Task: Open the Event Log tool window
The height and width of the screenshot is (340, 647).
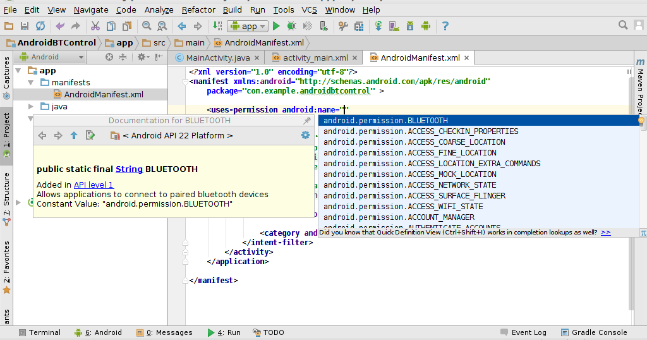Action: coord(523,332)
